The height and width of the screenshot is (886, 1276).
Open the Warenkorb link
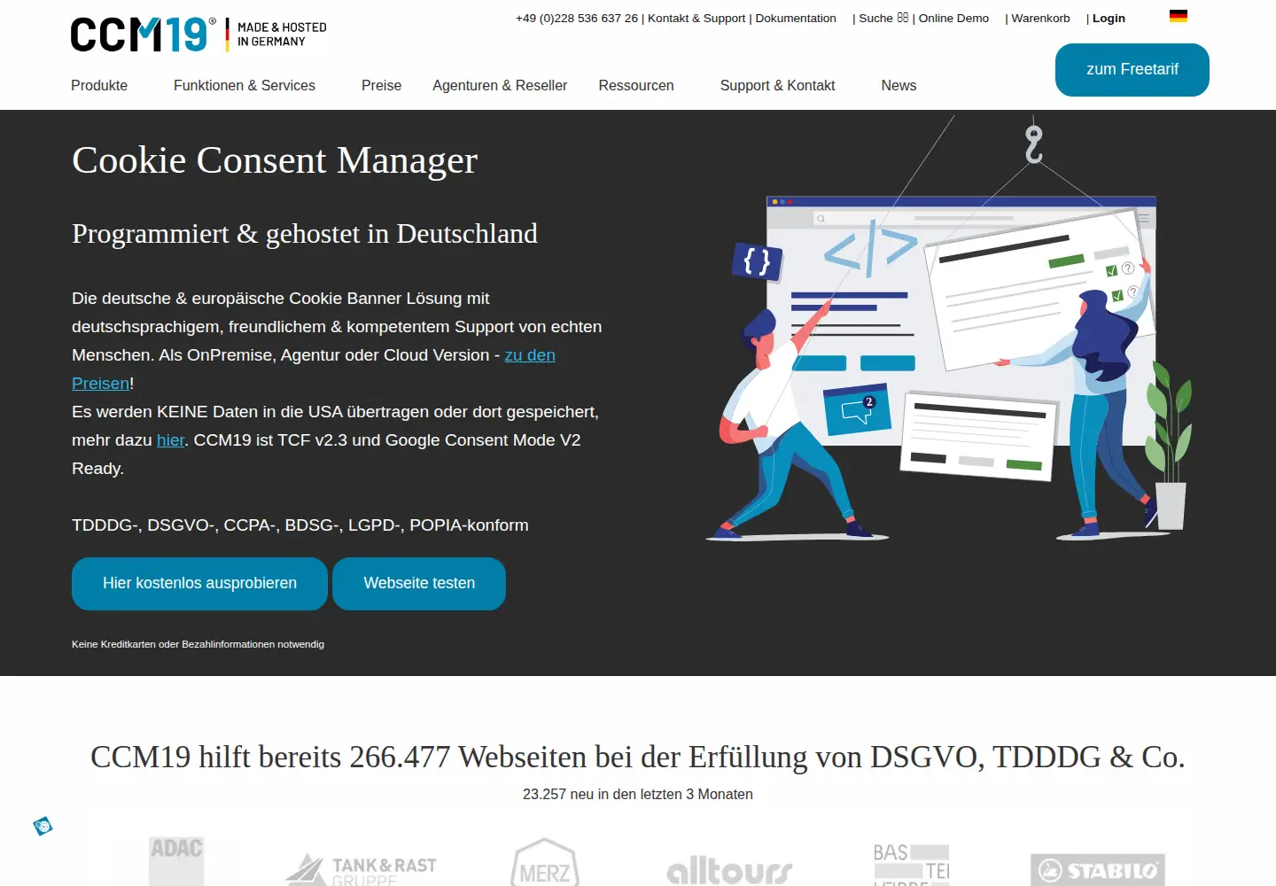tap(1040, 18)
